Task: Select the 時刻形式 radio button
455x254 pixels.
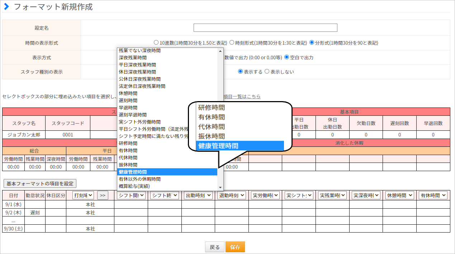Action: pos(232,43)
